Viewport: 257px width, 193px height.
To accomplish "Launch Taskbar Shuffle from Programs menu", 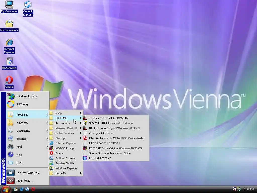I will point(66,163).
